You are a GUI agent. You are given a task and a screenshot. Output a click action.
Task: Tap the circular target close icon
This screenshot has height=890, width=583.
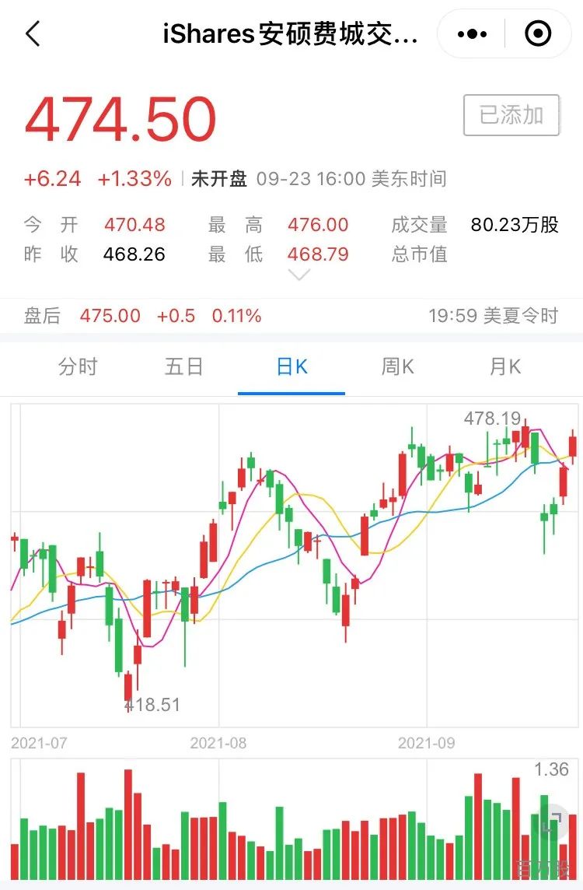538,33
